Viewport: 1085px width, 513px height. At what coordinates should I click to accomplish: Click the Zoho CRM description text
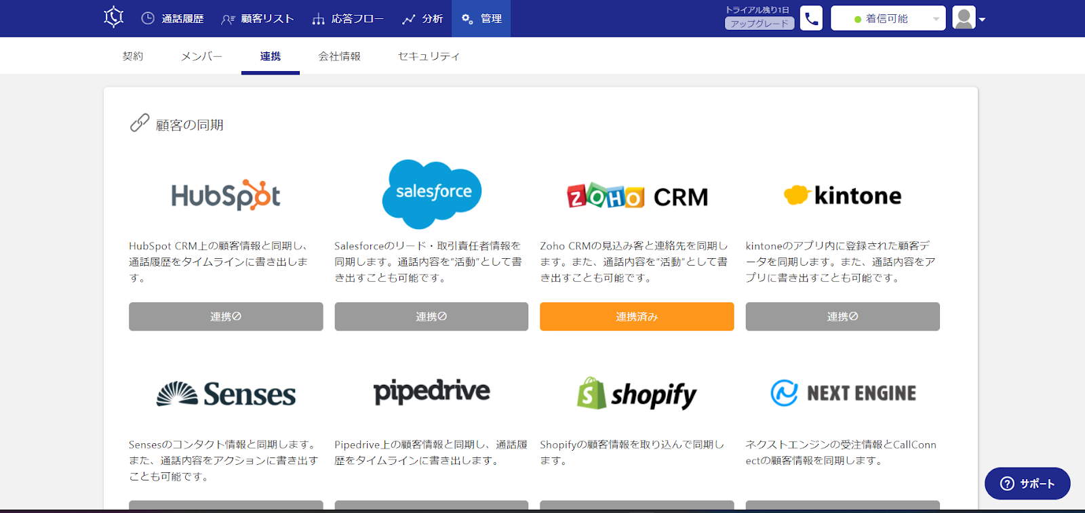point(635,262)
